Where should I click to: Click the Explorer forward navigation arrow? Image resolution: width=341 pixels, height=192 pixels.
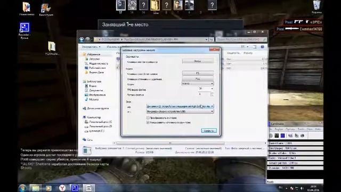87,39
